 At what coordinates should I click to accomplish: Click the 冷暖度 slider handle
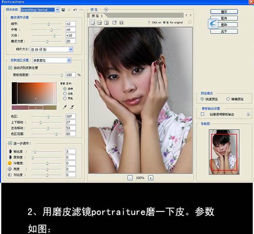(x=47, y=163)
